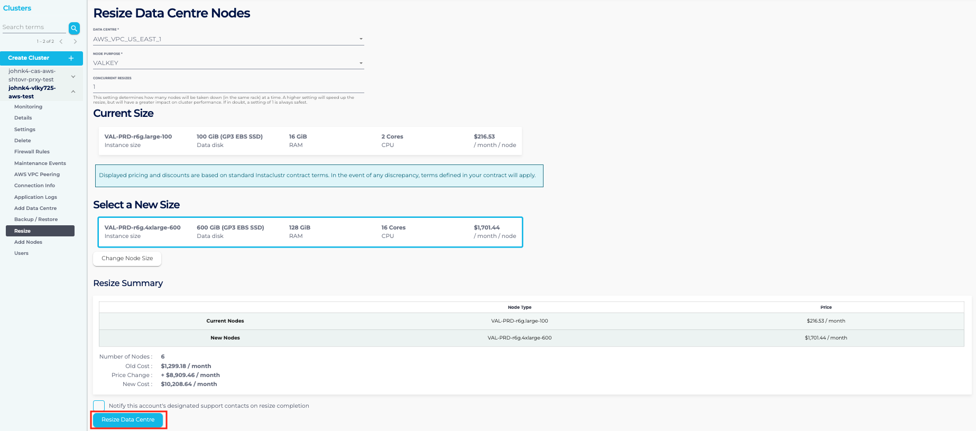Screen dimensions: 976x431
Task: Click Change Node Size button
Action: [127, 259]
